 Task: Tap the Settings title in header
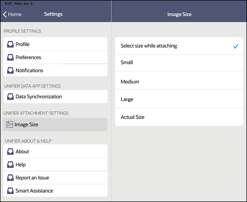[53, 14]
